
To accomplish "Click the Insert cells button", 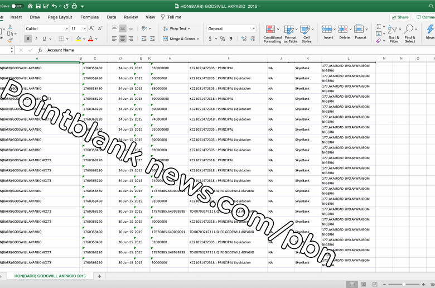I will point(328,32).
